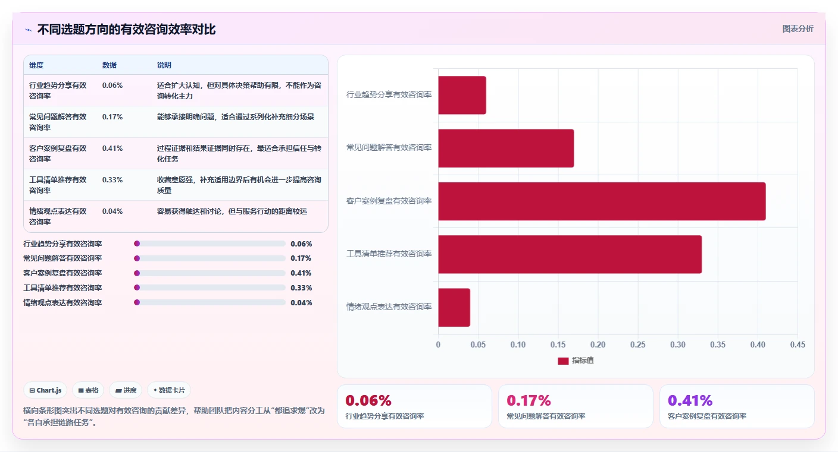This screenshot has height=452, width=838.
Task: Click the 0.20 x-axis tick label
Action: tap(598, 344)
